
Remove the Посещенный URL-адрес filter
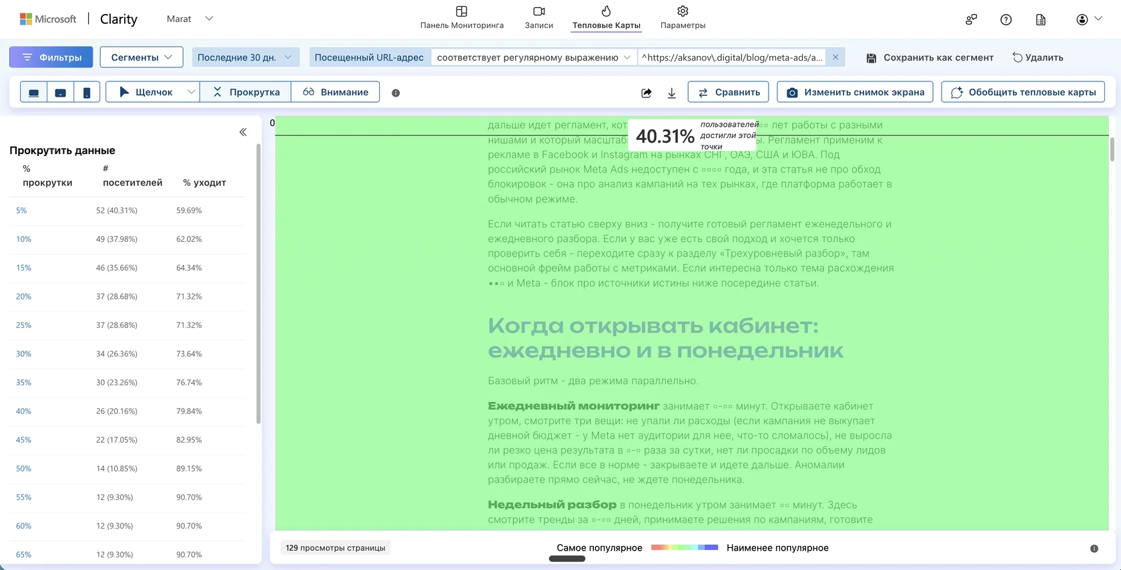click(835, 57)
